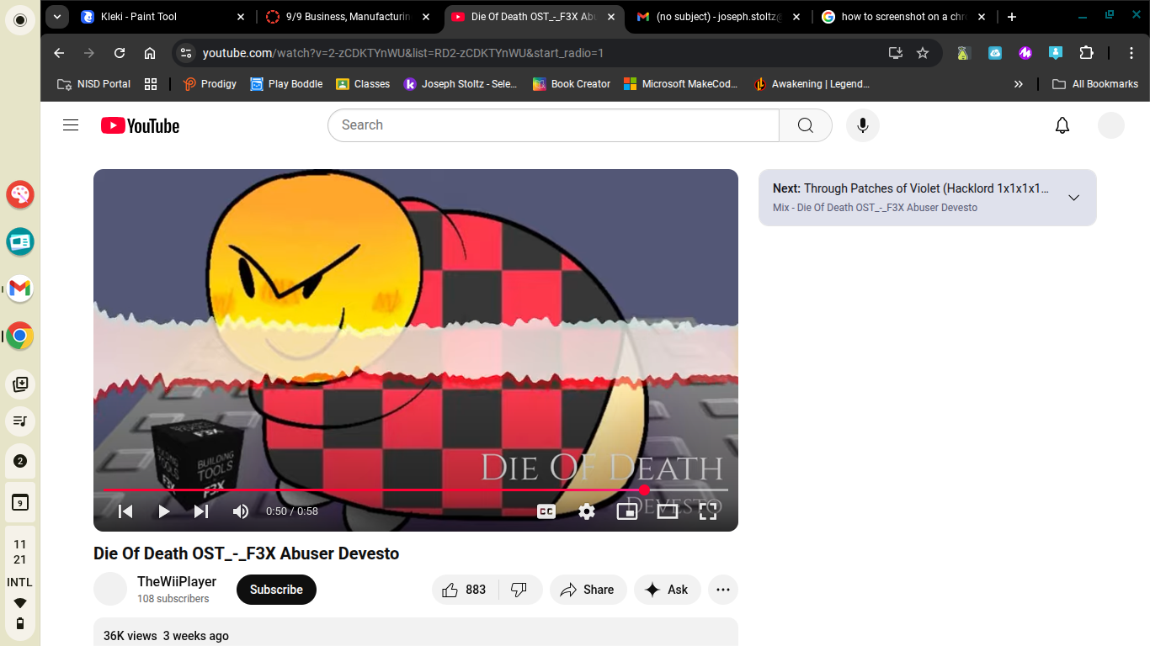The height and width of the screenshot is (646, 1150).
Task: Click the Share button
Action: tap(588, 590)
